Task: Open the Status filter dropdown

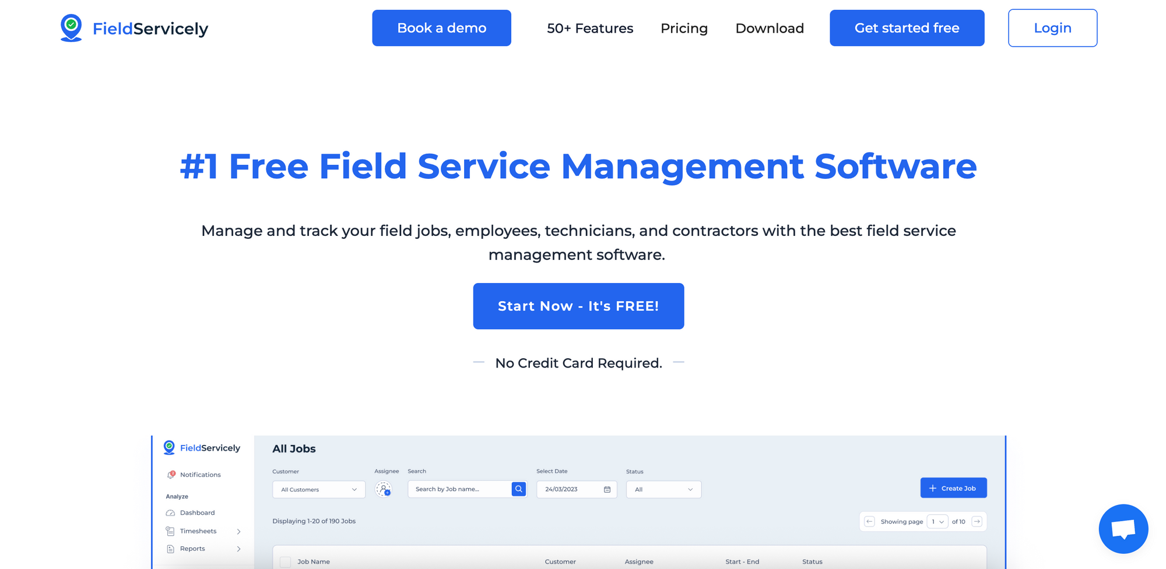Action: click(663, 489)
